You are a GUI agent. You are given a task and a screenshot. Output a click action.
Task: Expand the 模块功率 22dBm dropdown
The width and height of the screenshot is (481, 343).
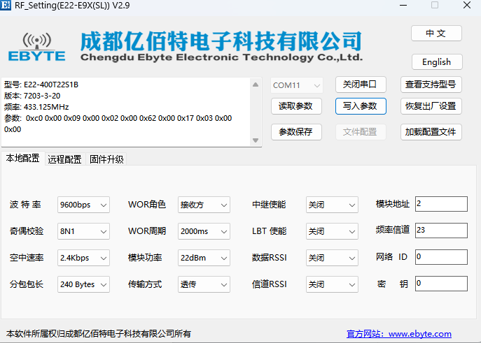[204, 258]
